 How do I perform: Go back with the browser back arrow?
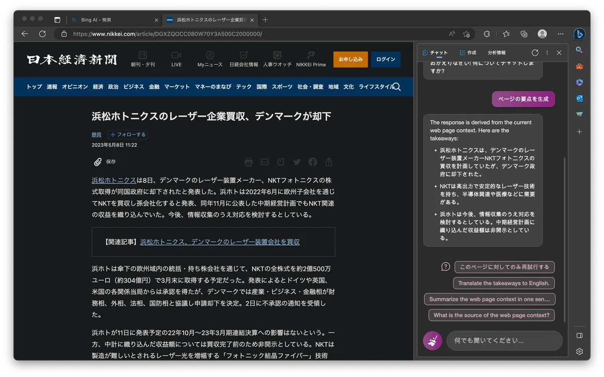pyautogui.click(x=25, y=34)
